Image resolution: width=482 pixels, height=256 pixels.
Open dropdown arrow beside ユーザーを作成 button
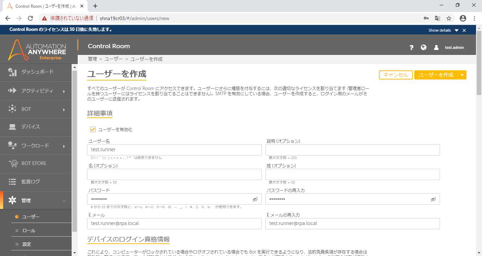[x=462, y=75]
